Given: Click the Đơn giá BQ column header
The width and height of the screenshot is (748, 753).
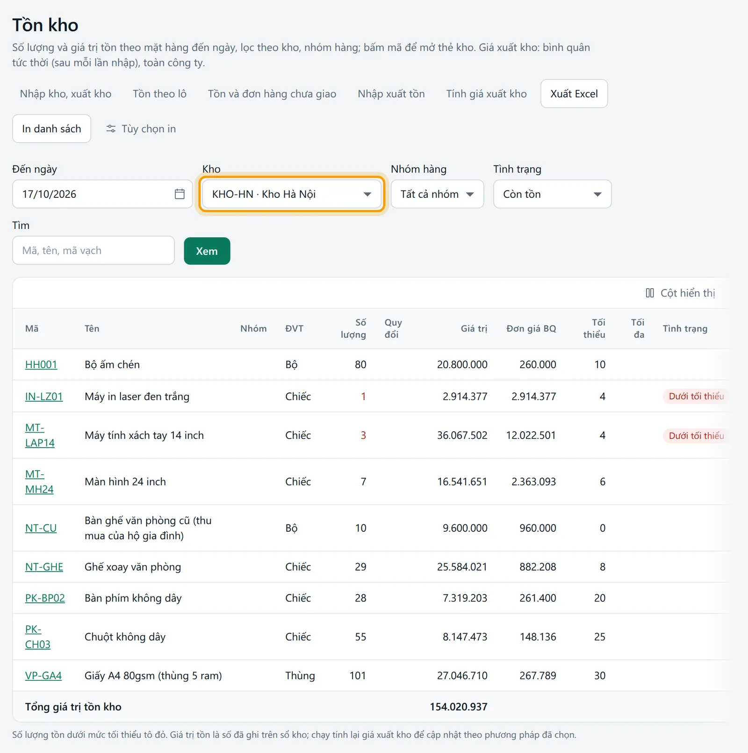Looking at the screenshot, I should click(x=531, y=328).
